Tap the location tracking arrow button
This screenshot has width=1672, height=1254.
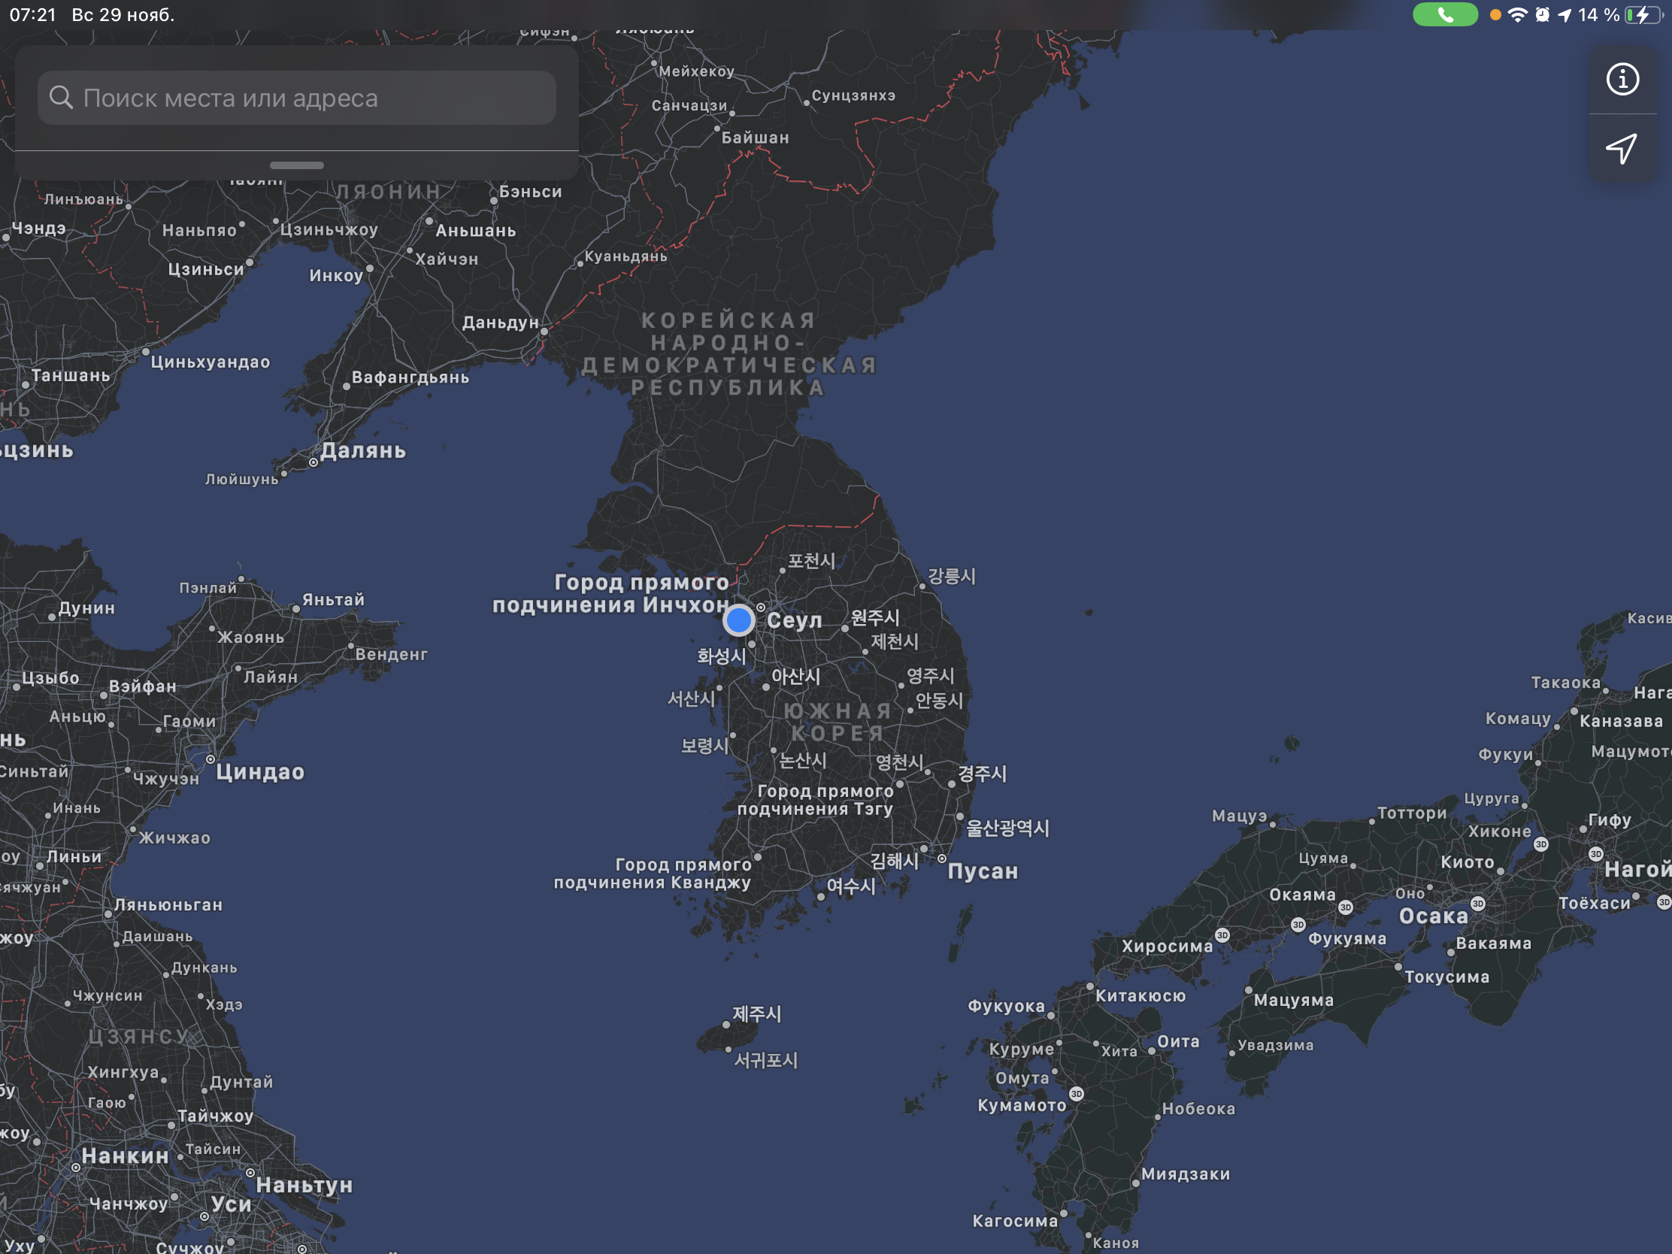1622,149
